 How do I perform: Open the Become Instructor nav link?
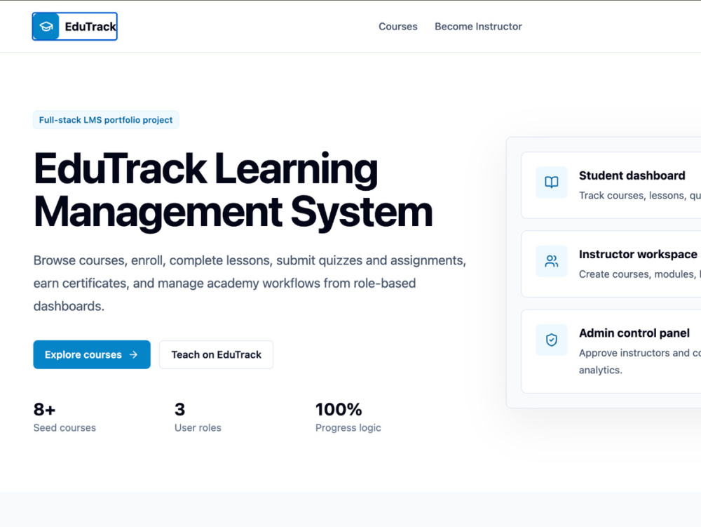(478, 27)
